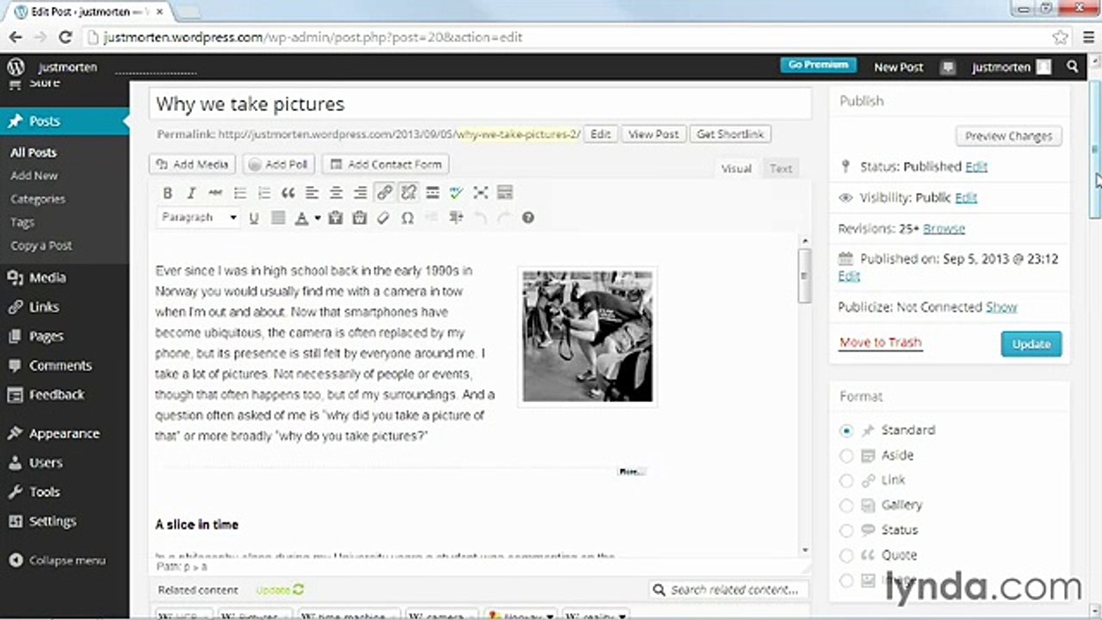Switch to the Visual editor tab
The width and height of the screenshot is (1102, 620).
(x=736, y=169)
